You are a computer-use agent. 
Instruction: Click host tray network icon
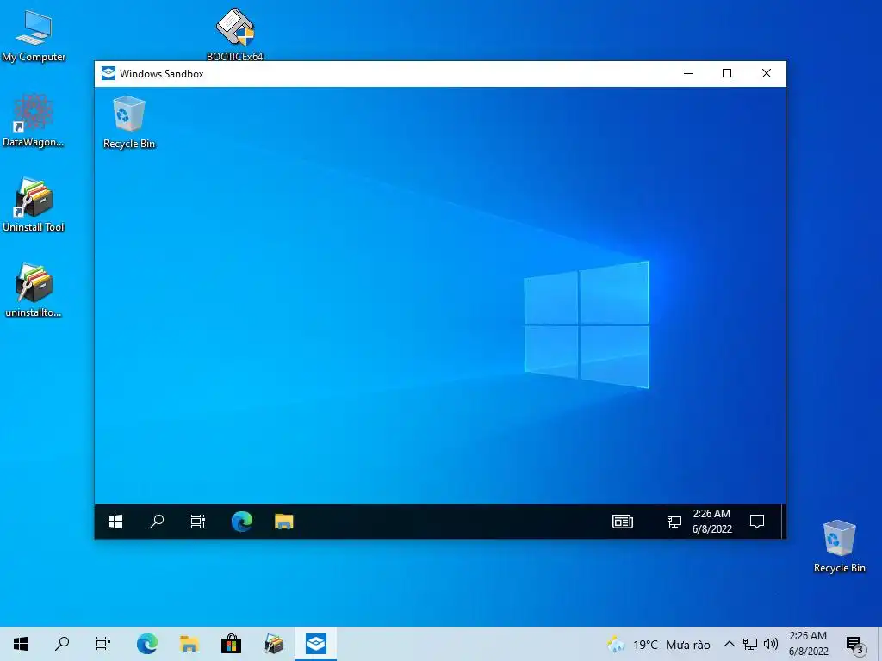coord(750,644)
